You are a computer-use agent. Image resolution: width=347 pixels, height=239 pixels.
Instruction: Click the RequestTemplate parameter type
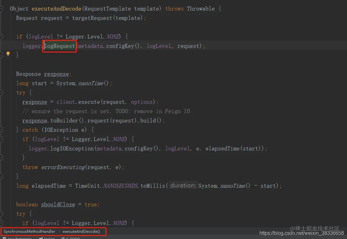pos(107,9)
